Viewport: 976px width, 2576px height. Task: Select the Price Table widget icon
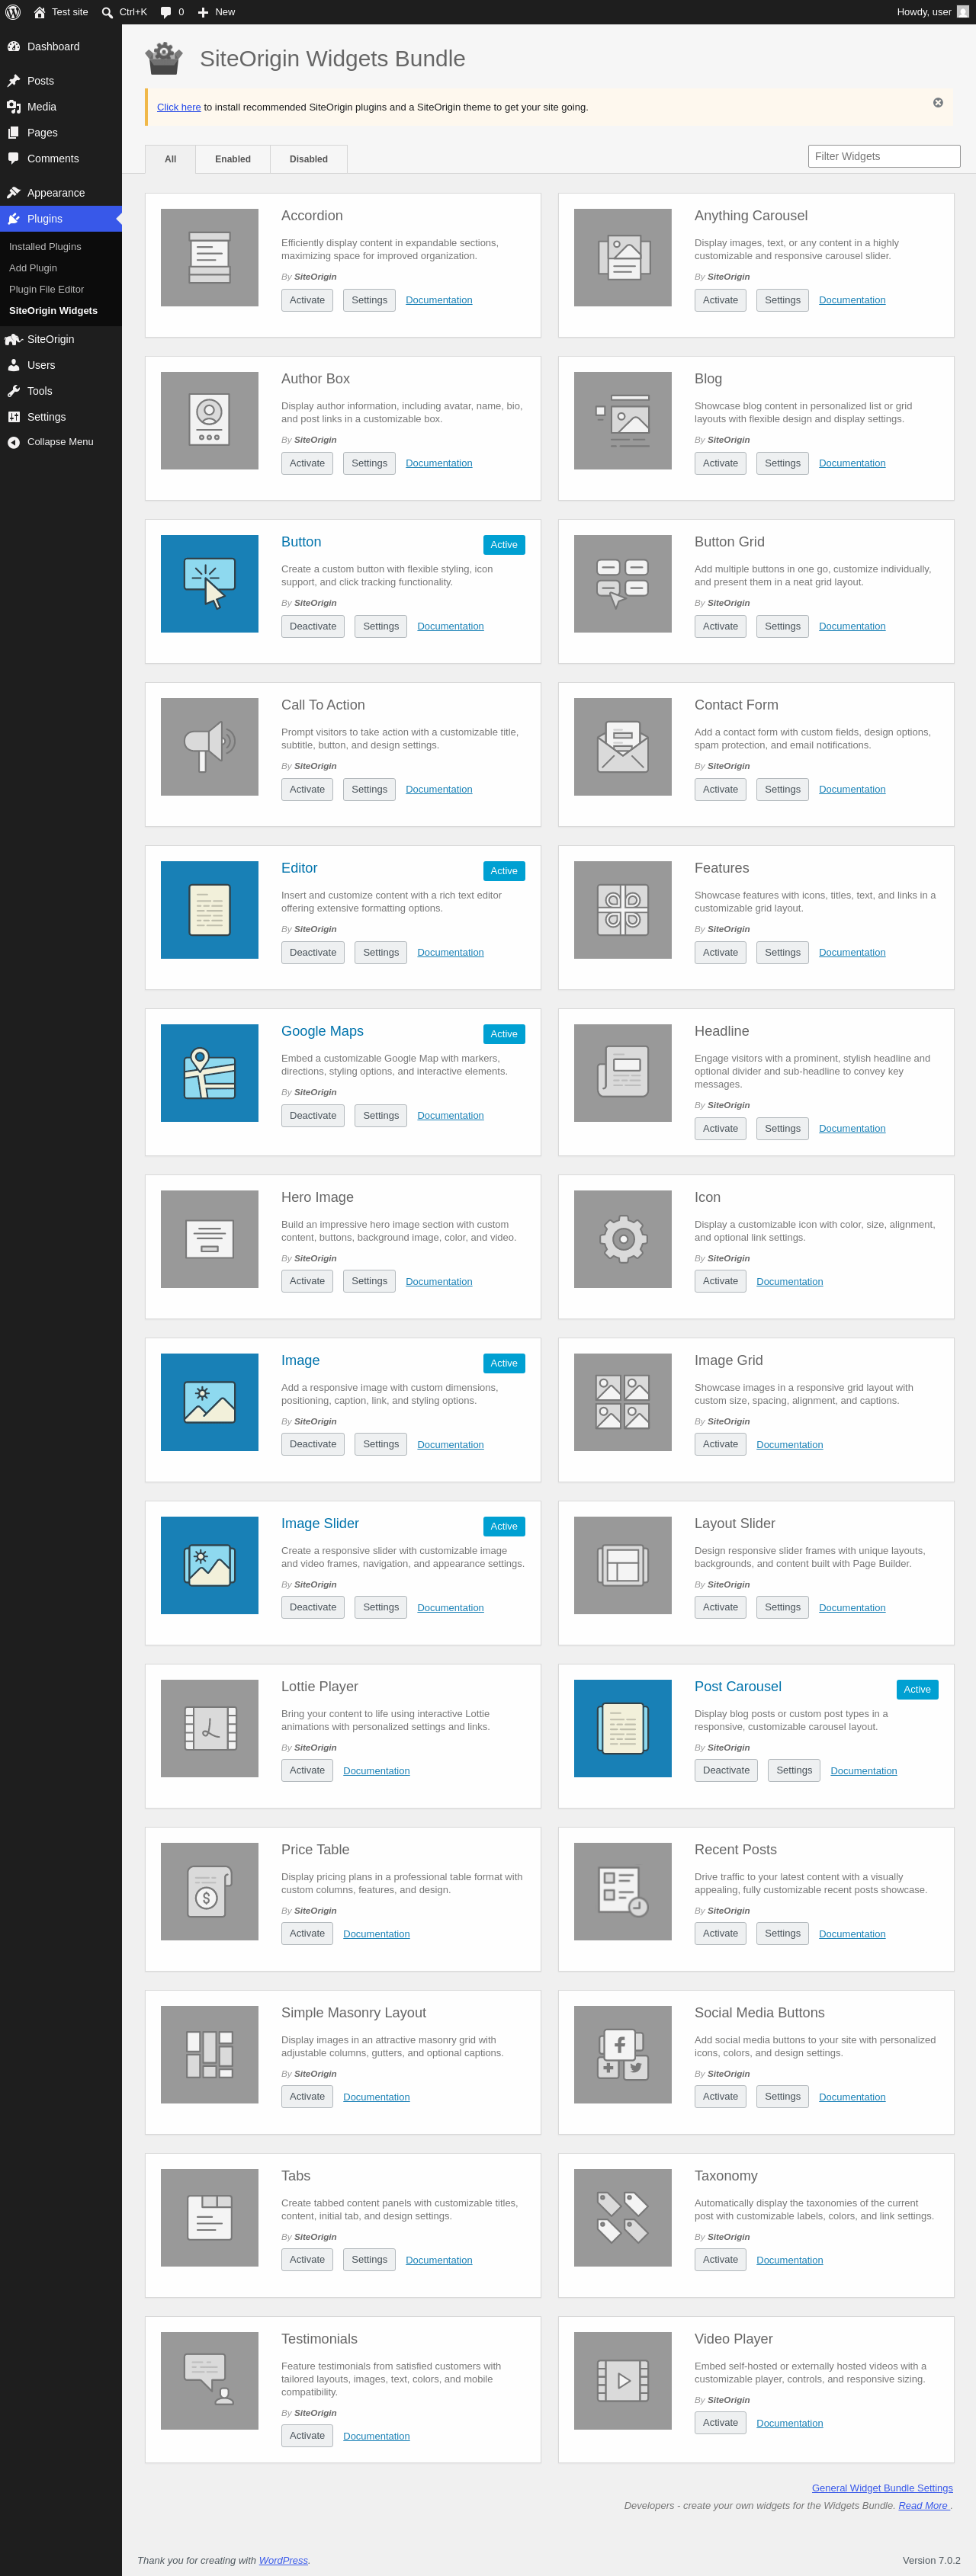tap(209, 1890)
